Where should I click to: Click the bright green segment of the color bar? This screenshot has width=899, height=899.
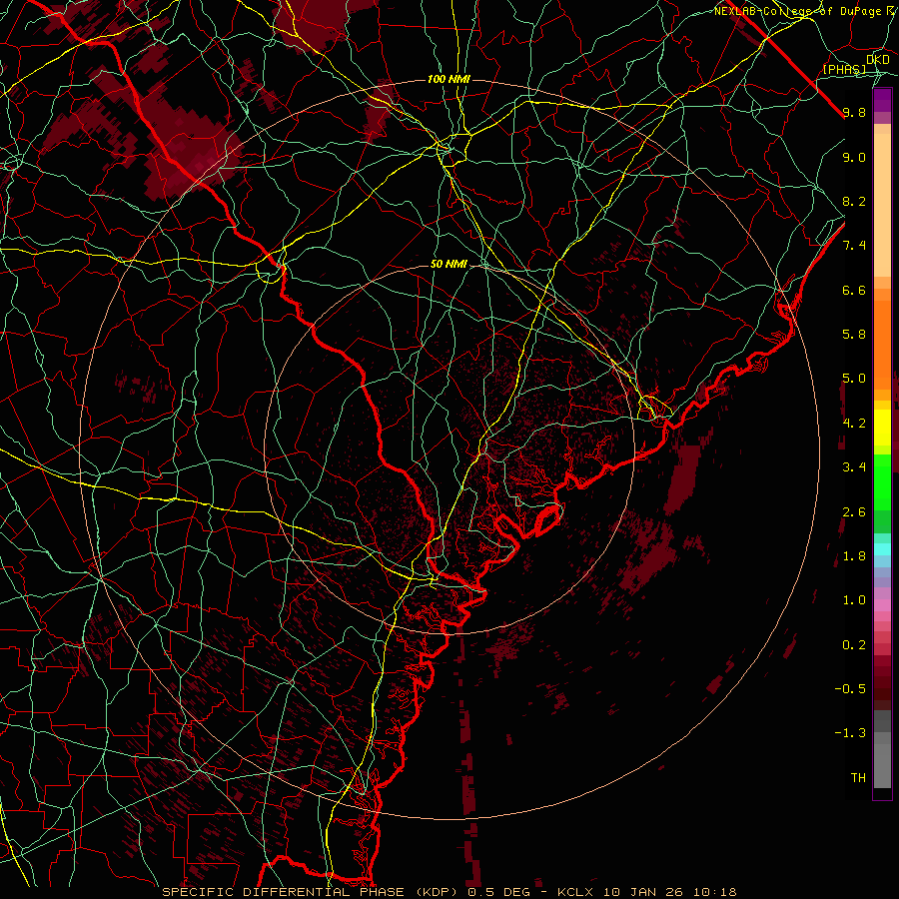[x=882, y=481]
